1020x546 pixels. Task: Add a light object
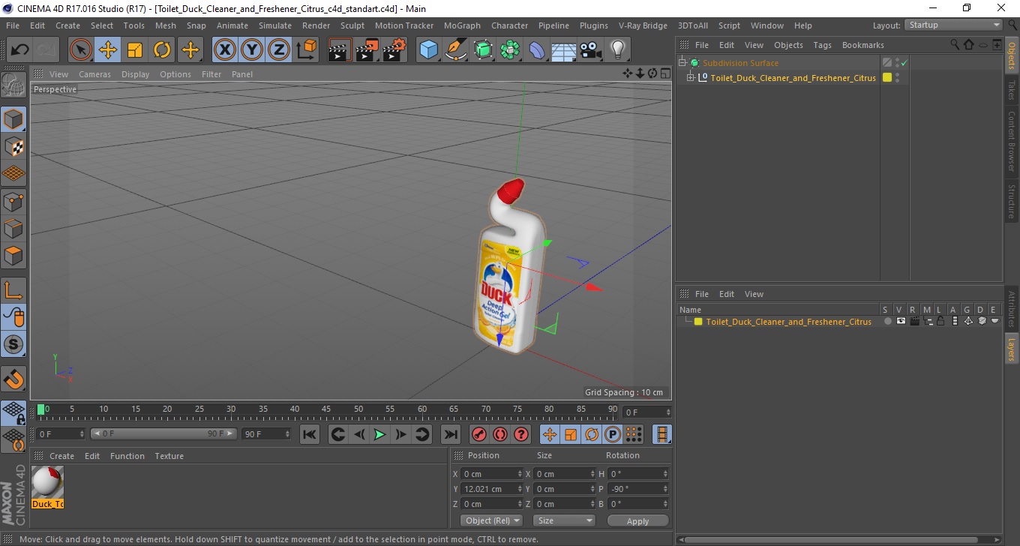click(618, 50)
